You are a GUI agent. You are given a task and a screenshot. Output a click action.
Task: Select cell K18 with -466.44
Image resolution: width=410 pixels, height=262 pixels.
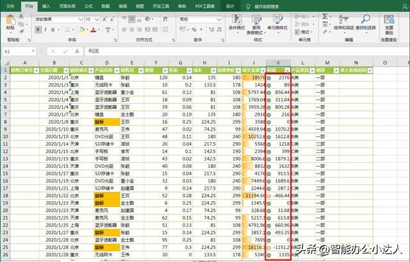point(278,195)
